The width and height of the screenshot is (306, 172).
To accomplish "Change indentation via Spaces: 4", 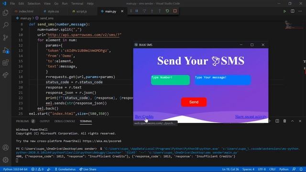I will point(248,169).
